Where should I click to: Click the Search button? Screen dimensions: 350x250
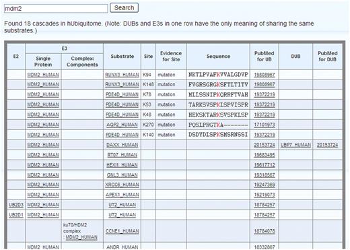pyautogui.click(x=124, y=8)
